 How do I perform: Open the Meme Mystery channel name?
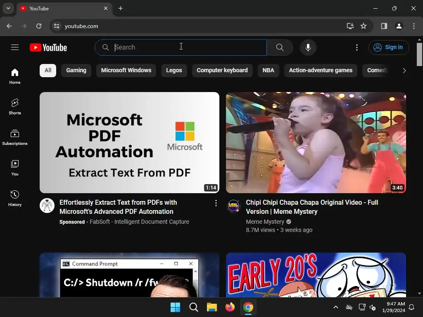click(265, 222)
